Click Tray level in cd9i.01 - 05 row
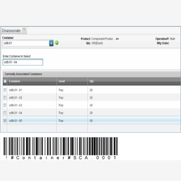This screenshot has height=181, width=181. 61,121
